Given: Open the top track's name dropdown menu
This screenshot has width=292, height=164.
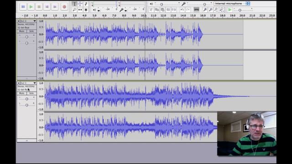Looking at the screenshot, I should [x=28, y=21].
